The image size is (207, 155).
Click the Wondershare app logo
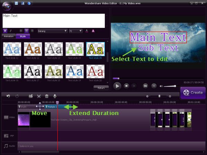pos(7,6)
